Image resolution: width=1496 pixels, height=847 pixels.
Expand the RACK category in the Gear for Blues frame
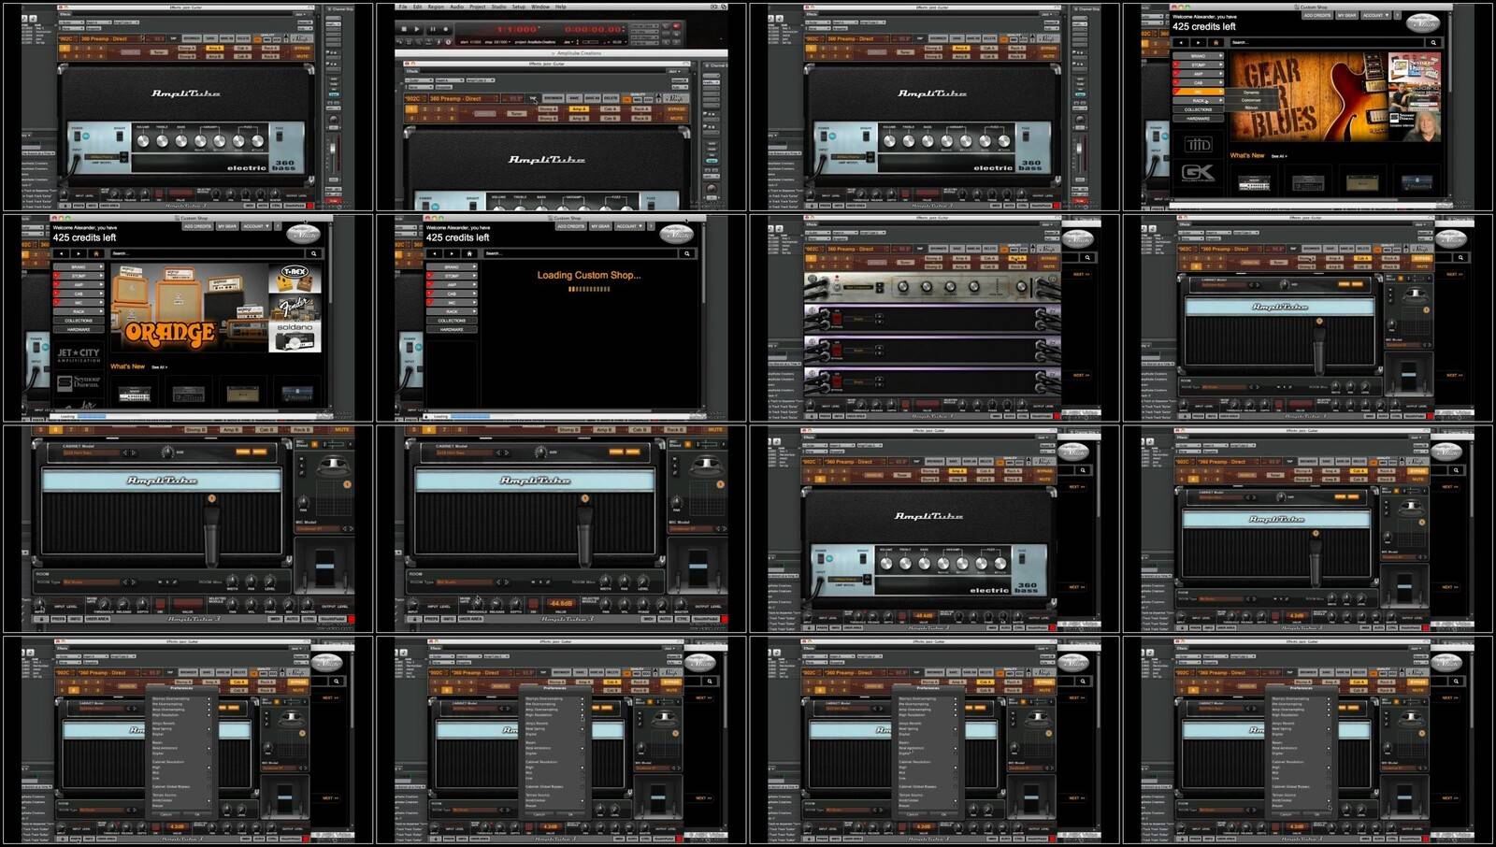(1198, 101)
